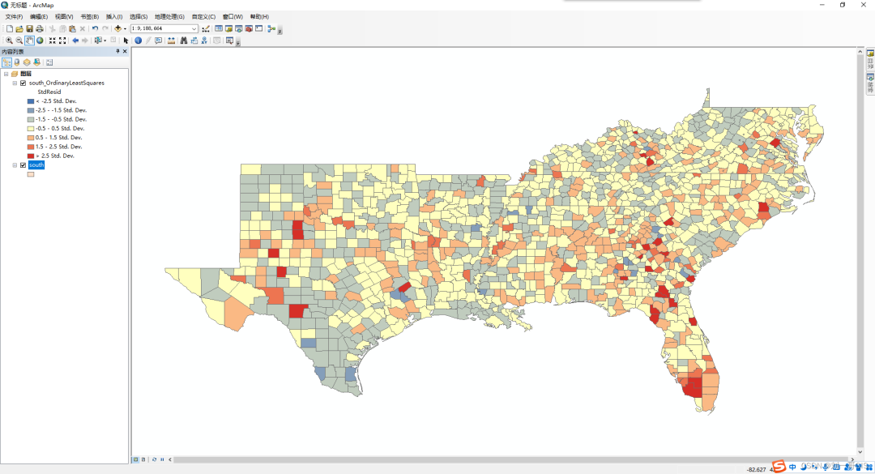Open the 自定义(C) menu
Viewport: 875px width, 474px height.
pyautogui.click(x=203, y=17)
